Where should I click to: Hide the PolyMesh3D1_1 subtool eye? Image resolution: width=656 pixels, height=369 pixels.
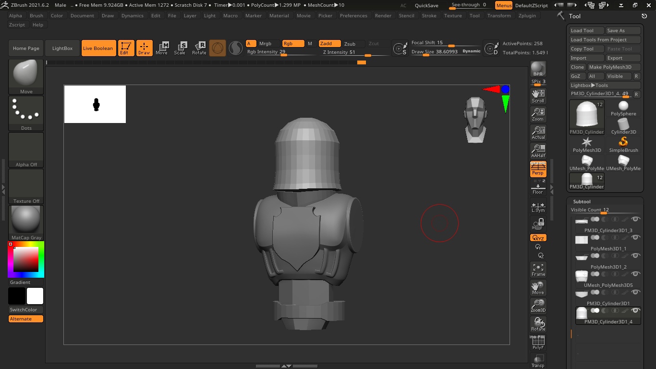click(636, 237)
